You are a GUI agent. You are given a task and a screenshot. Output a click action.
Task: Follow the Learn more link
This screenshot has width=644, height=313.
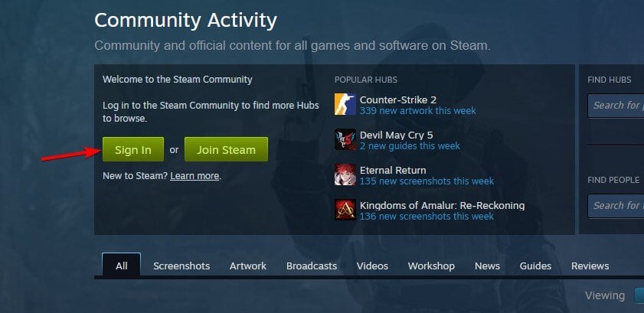coord(195,176)
